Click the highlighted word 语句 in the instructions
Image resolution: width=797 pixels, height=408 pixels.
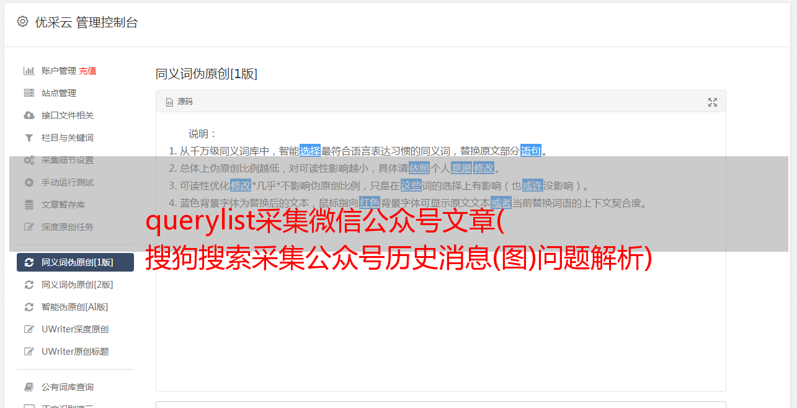coord(531,151)
